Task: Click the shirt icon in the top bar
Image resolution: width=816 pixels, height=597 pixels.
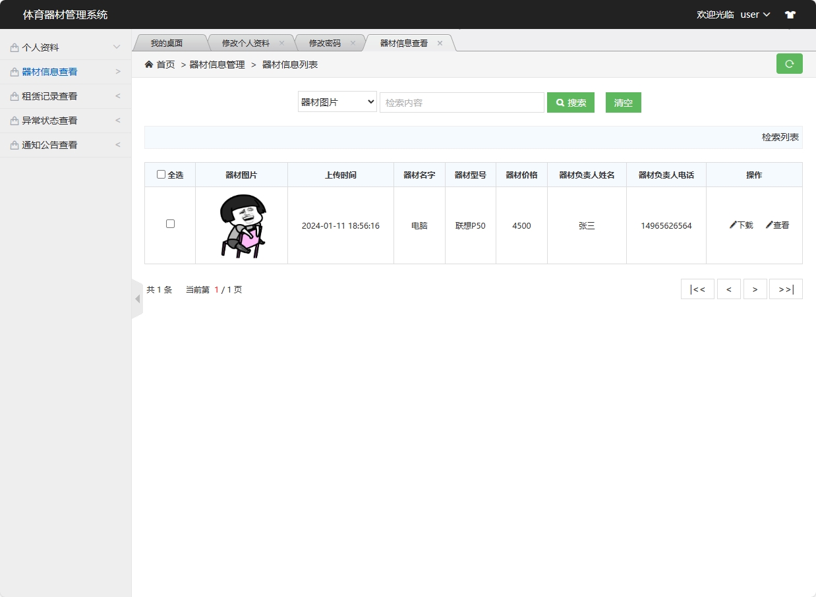Action: 790,14
